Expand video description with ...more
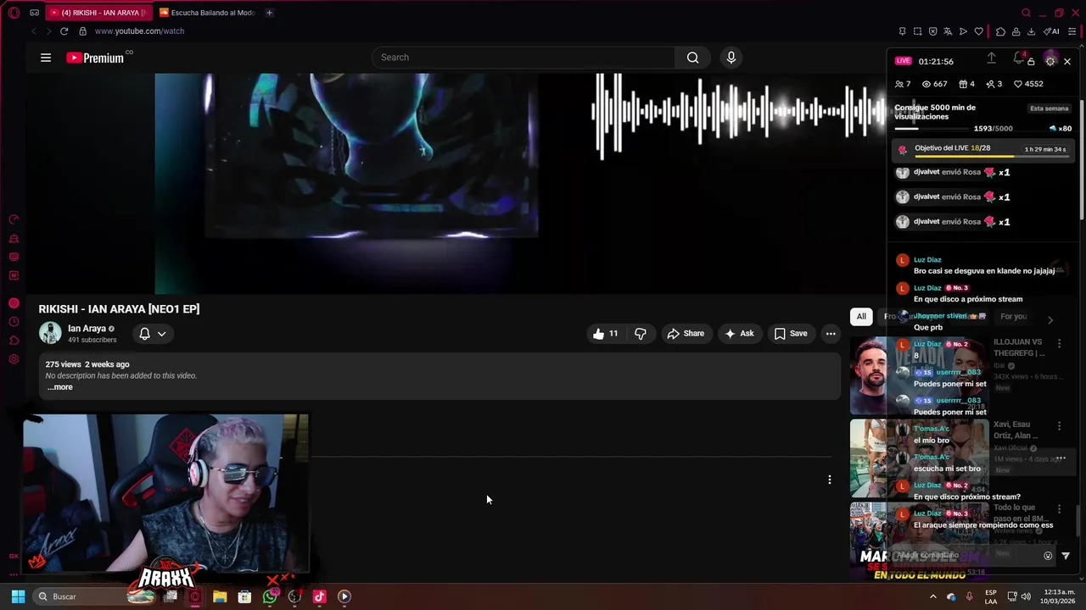 point(59,387)
